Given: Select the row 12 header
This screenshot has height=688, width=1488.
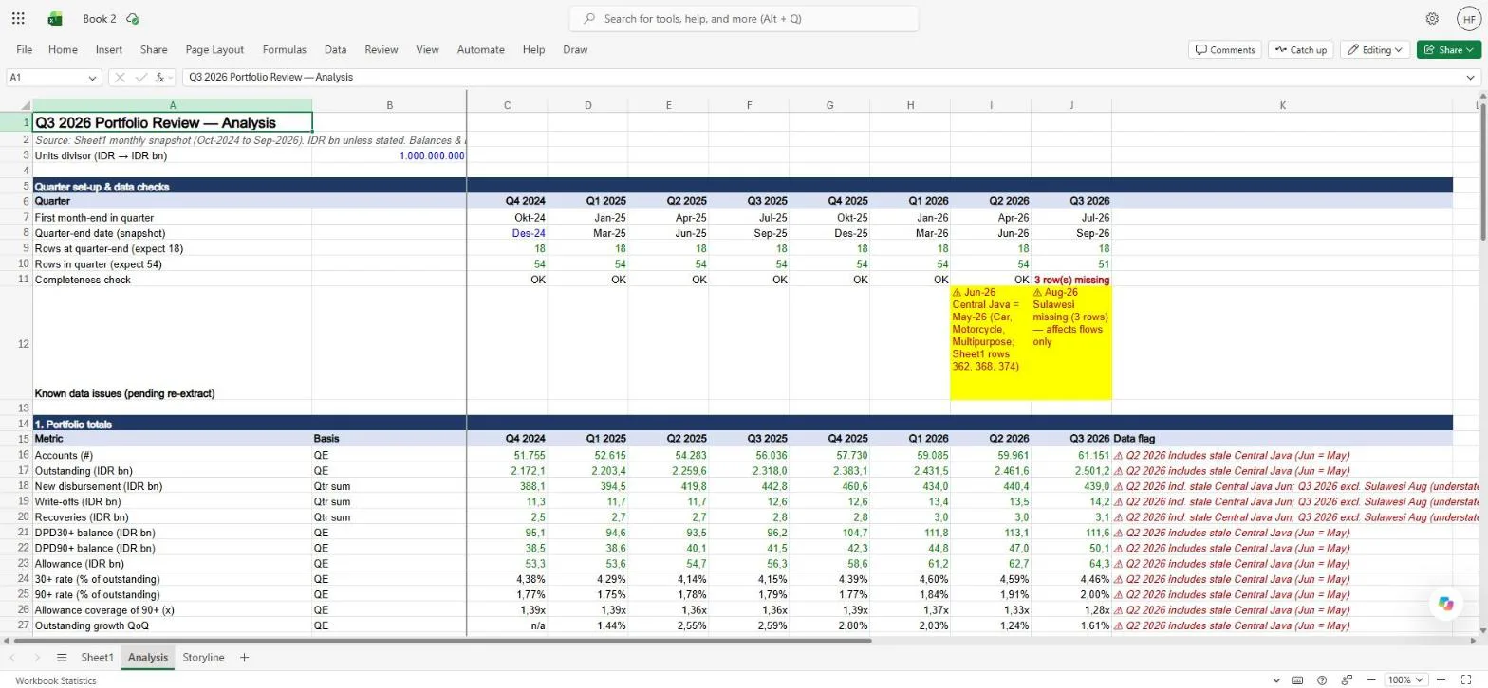Looking at the screenshot, I should coord(16,343).
